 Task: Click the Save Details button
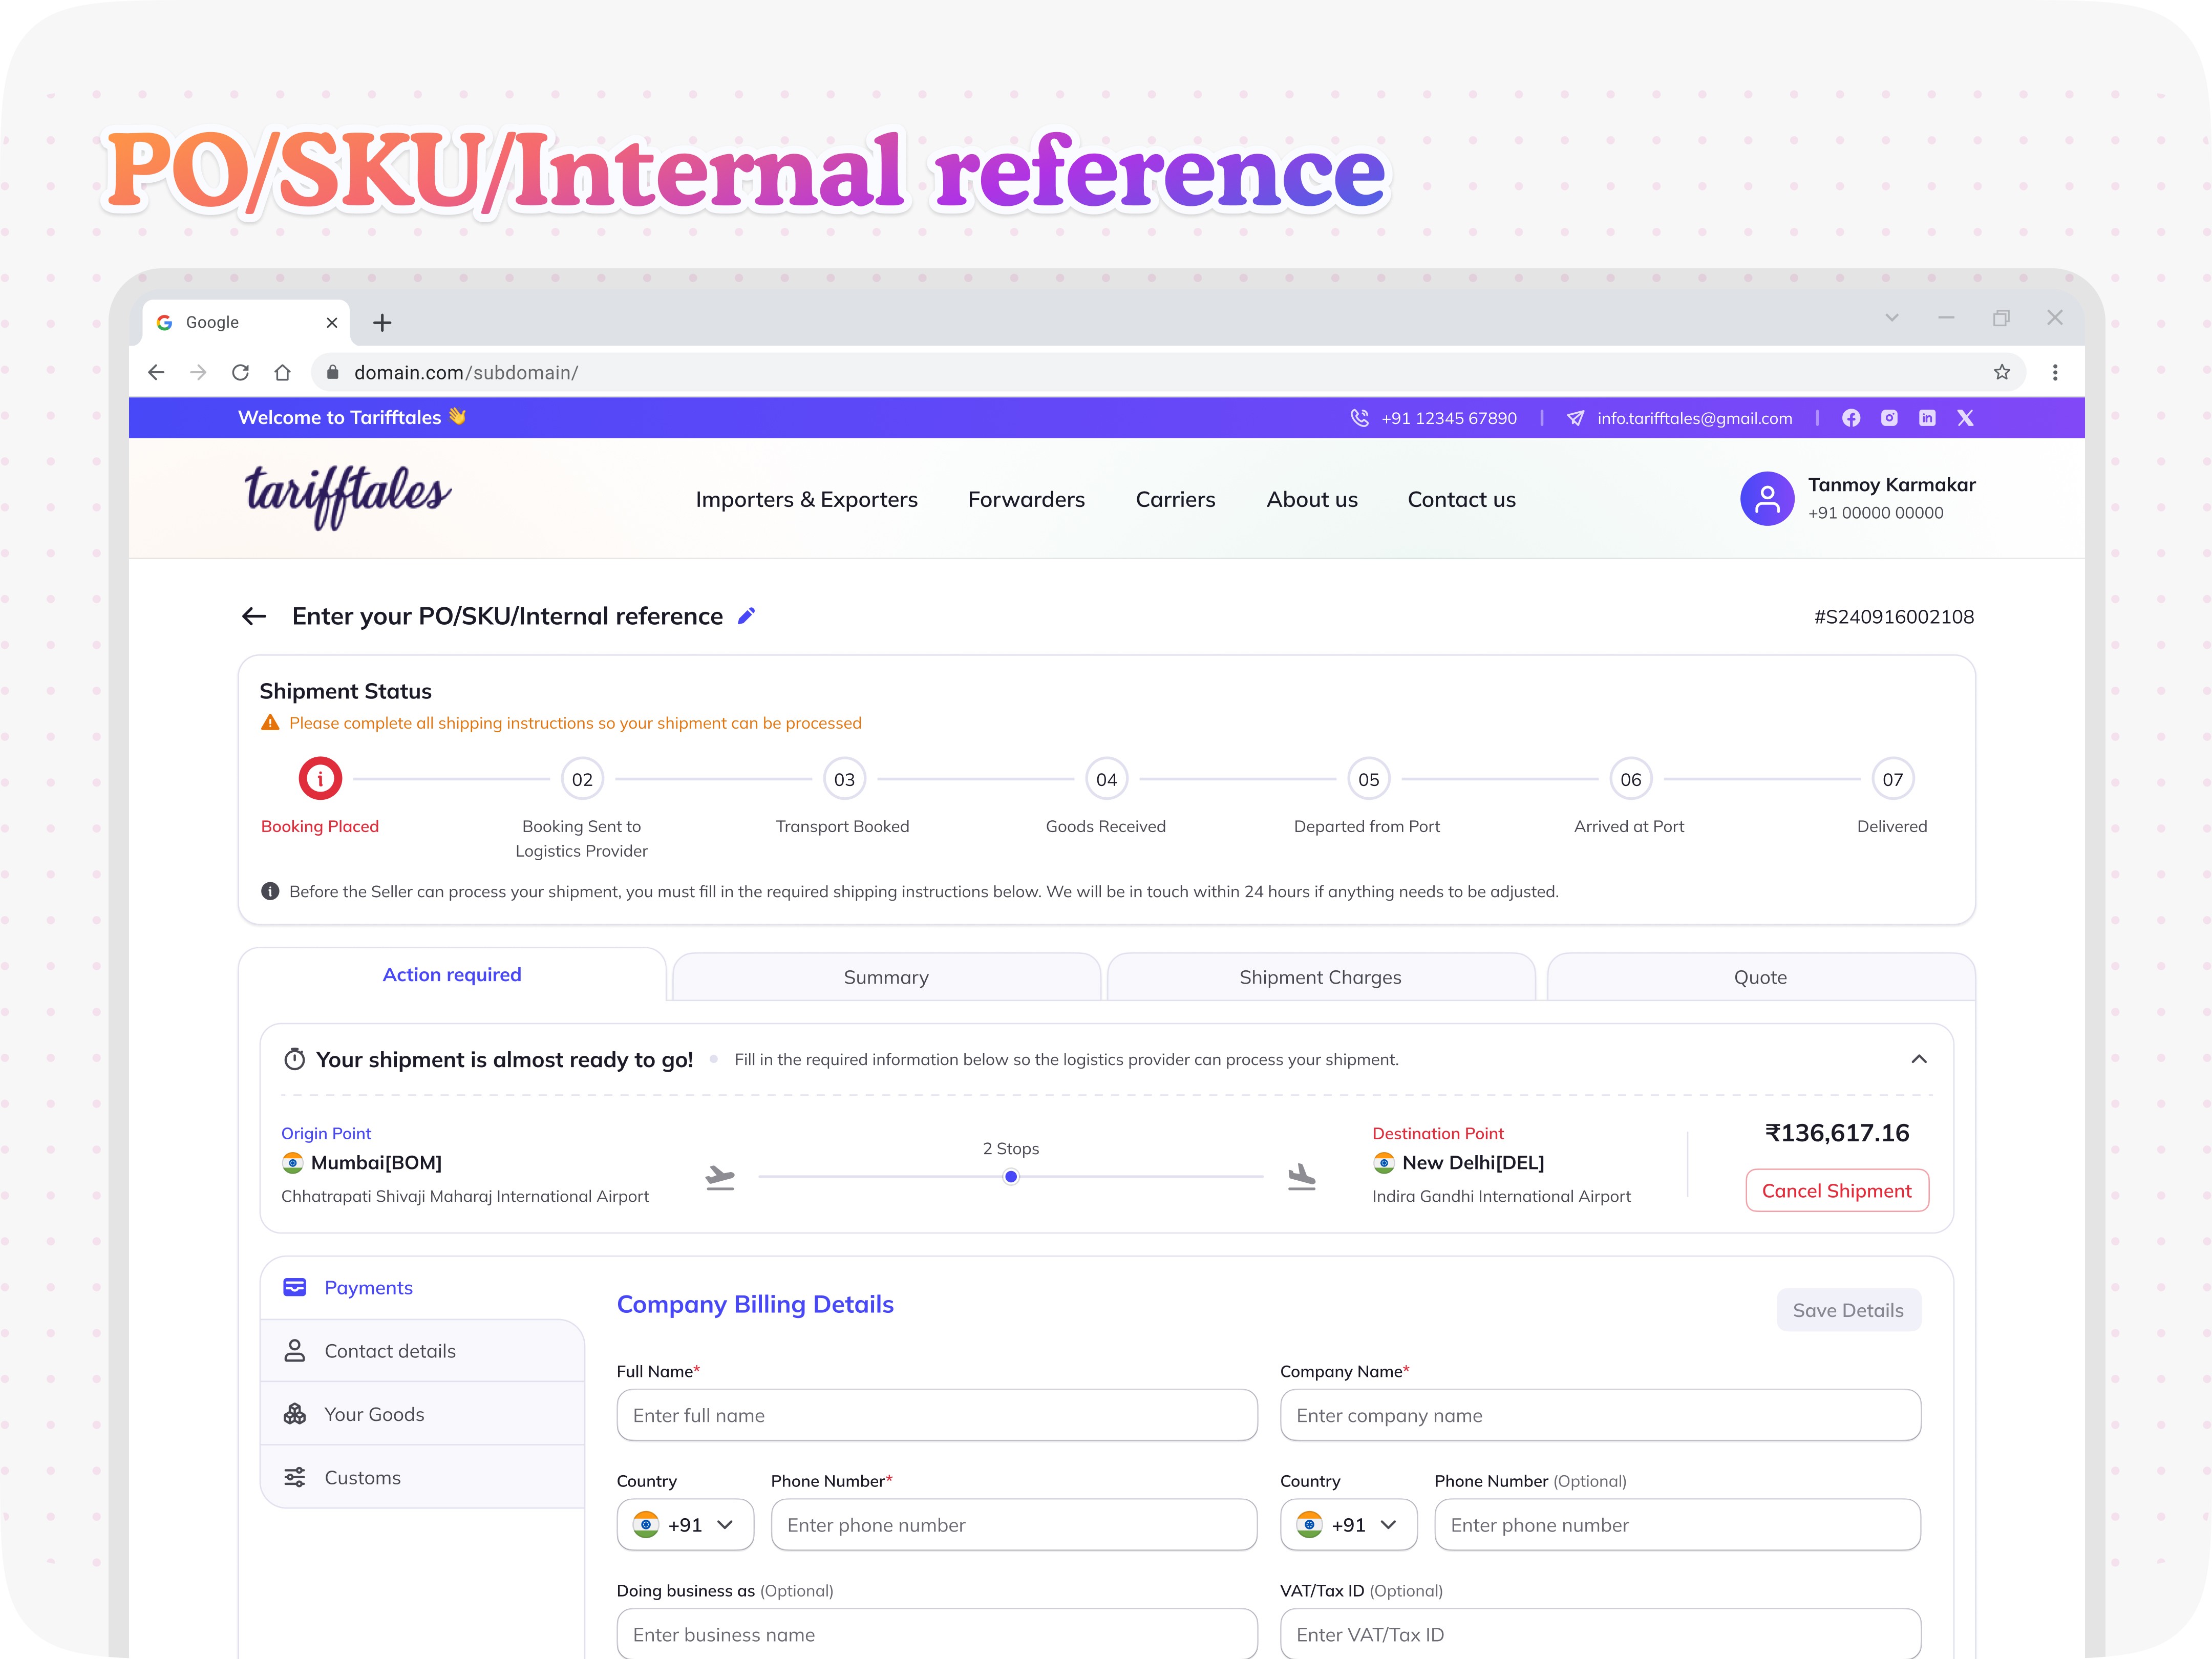click(1847, 1310)
